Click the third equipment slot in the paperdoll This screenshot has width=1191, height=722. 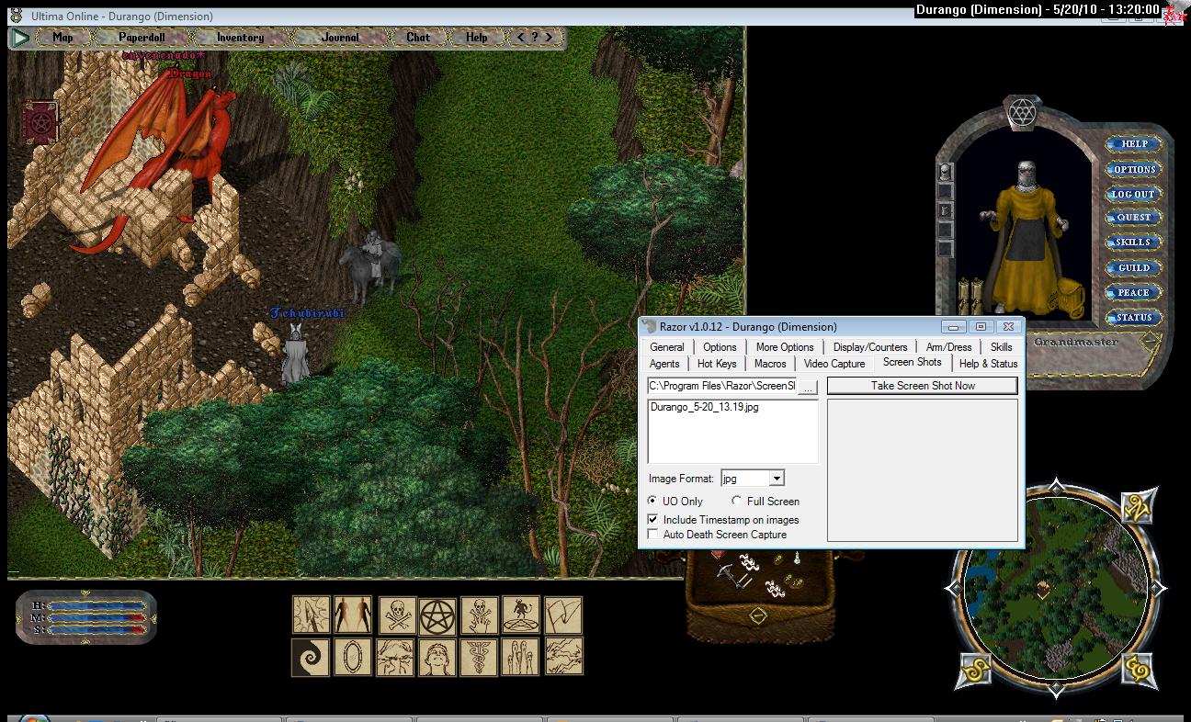click(945, 210)
